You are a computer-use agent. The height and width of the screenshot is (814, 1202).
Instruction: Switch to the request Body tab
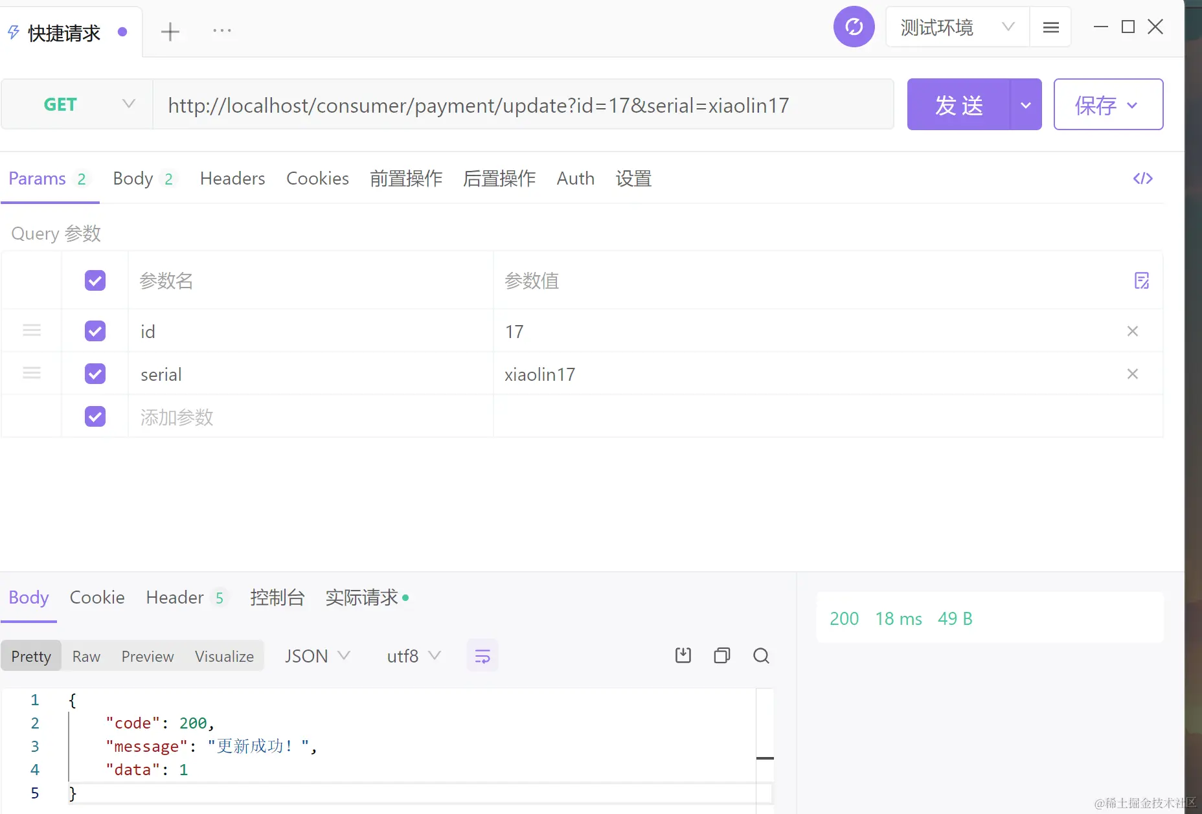coord(144,179)
